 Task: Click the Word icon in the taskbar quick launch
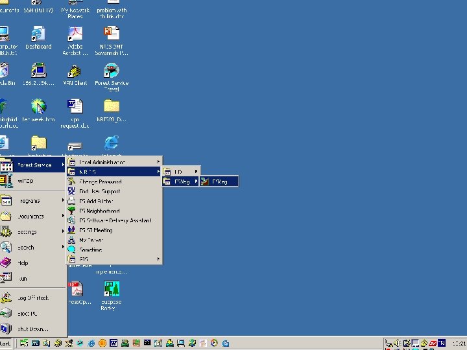114,343
